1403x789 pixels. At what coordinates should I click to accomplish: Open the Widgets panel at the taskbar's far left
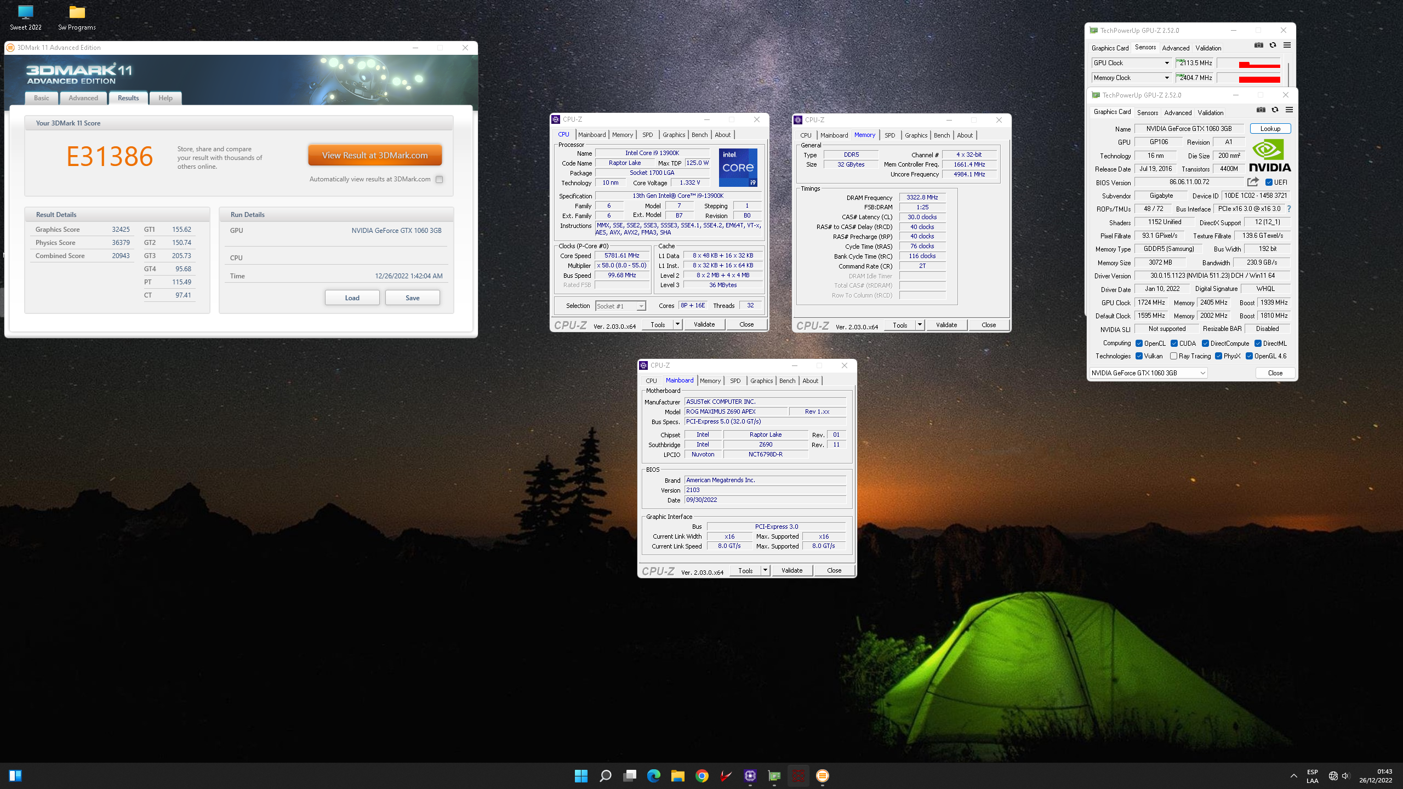coord(15,776)
